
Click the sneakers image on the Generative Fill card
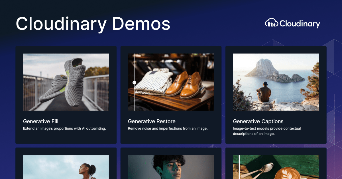tap(66, 82)
